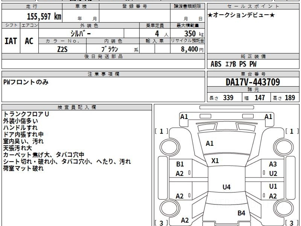Click the IAT shift type cell
Viewport: 301px width, 226px height.
(x=11, y=41)
